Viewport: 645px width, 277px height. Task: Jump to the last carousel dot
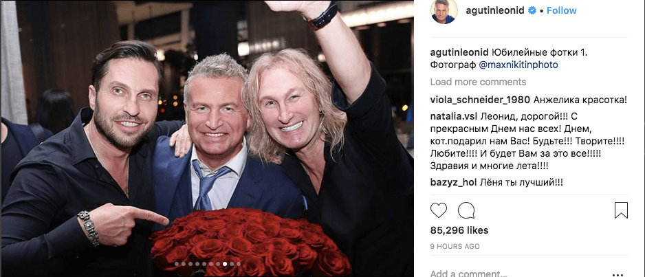tap(239, 264)
